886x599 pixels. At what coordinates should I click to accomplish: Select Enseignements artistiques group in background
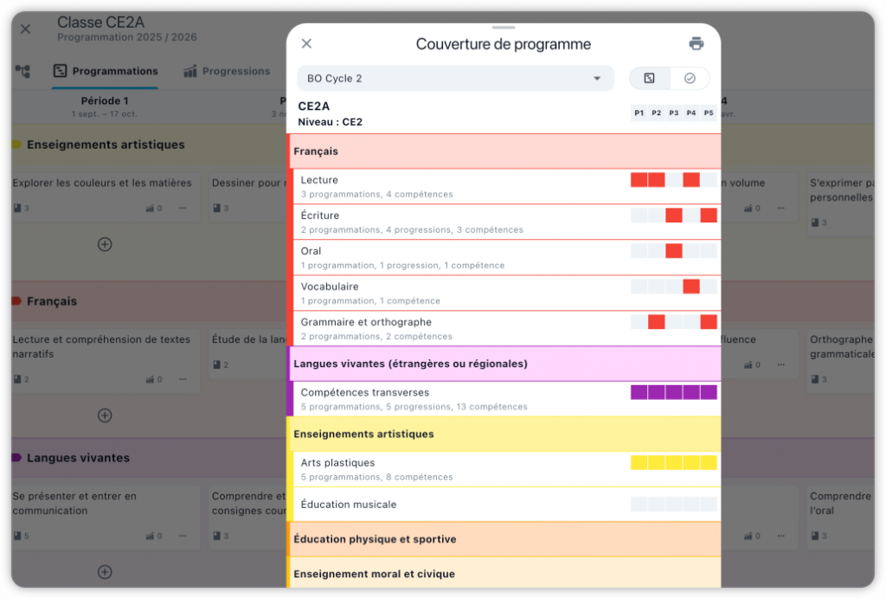click(x=106, y=145)
